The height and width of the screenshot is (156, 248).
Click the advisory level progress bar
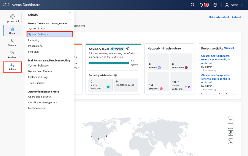click(x=109, y=63)
